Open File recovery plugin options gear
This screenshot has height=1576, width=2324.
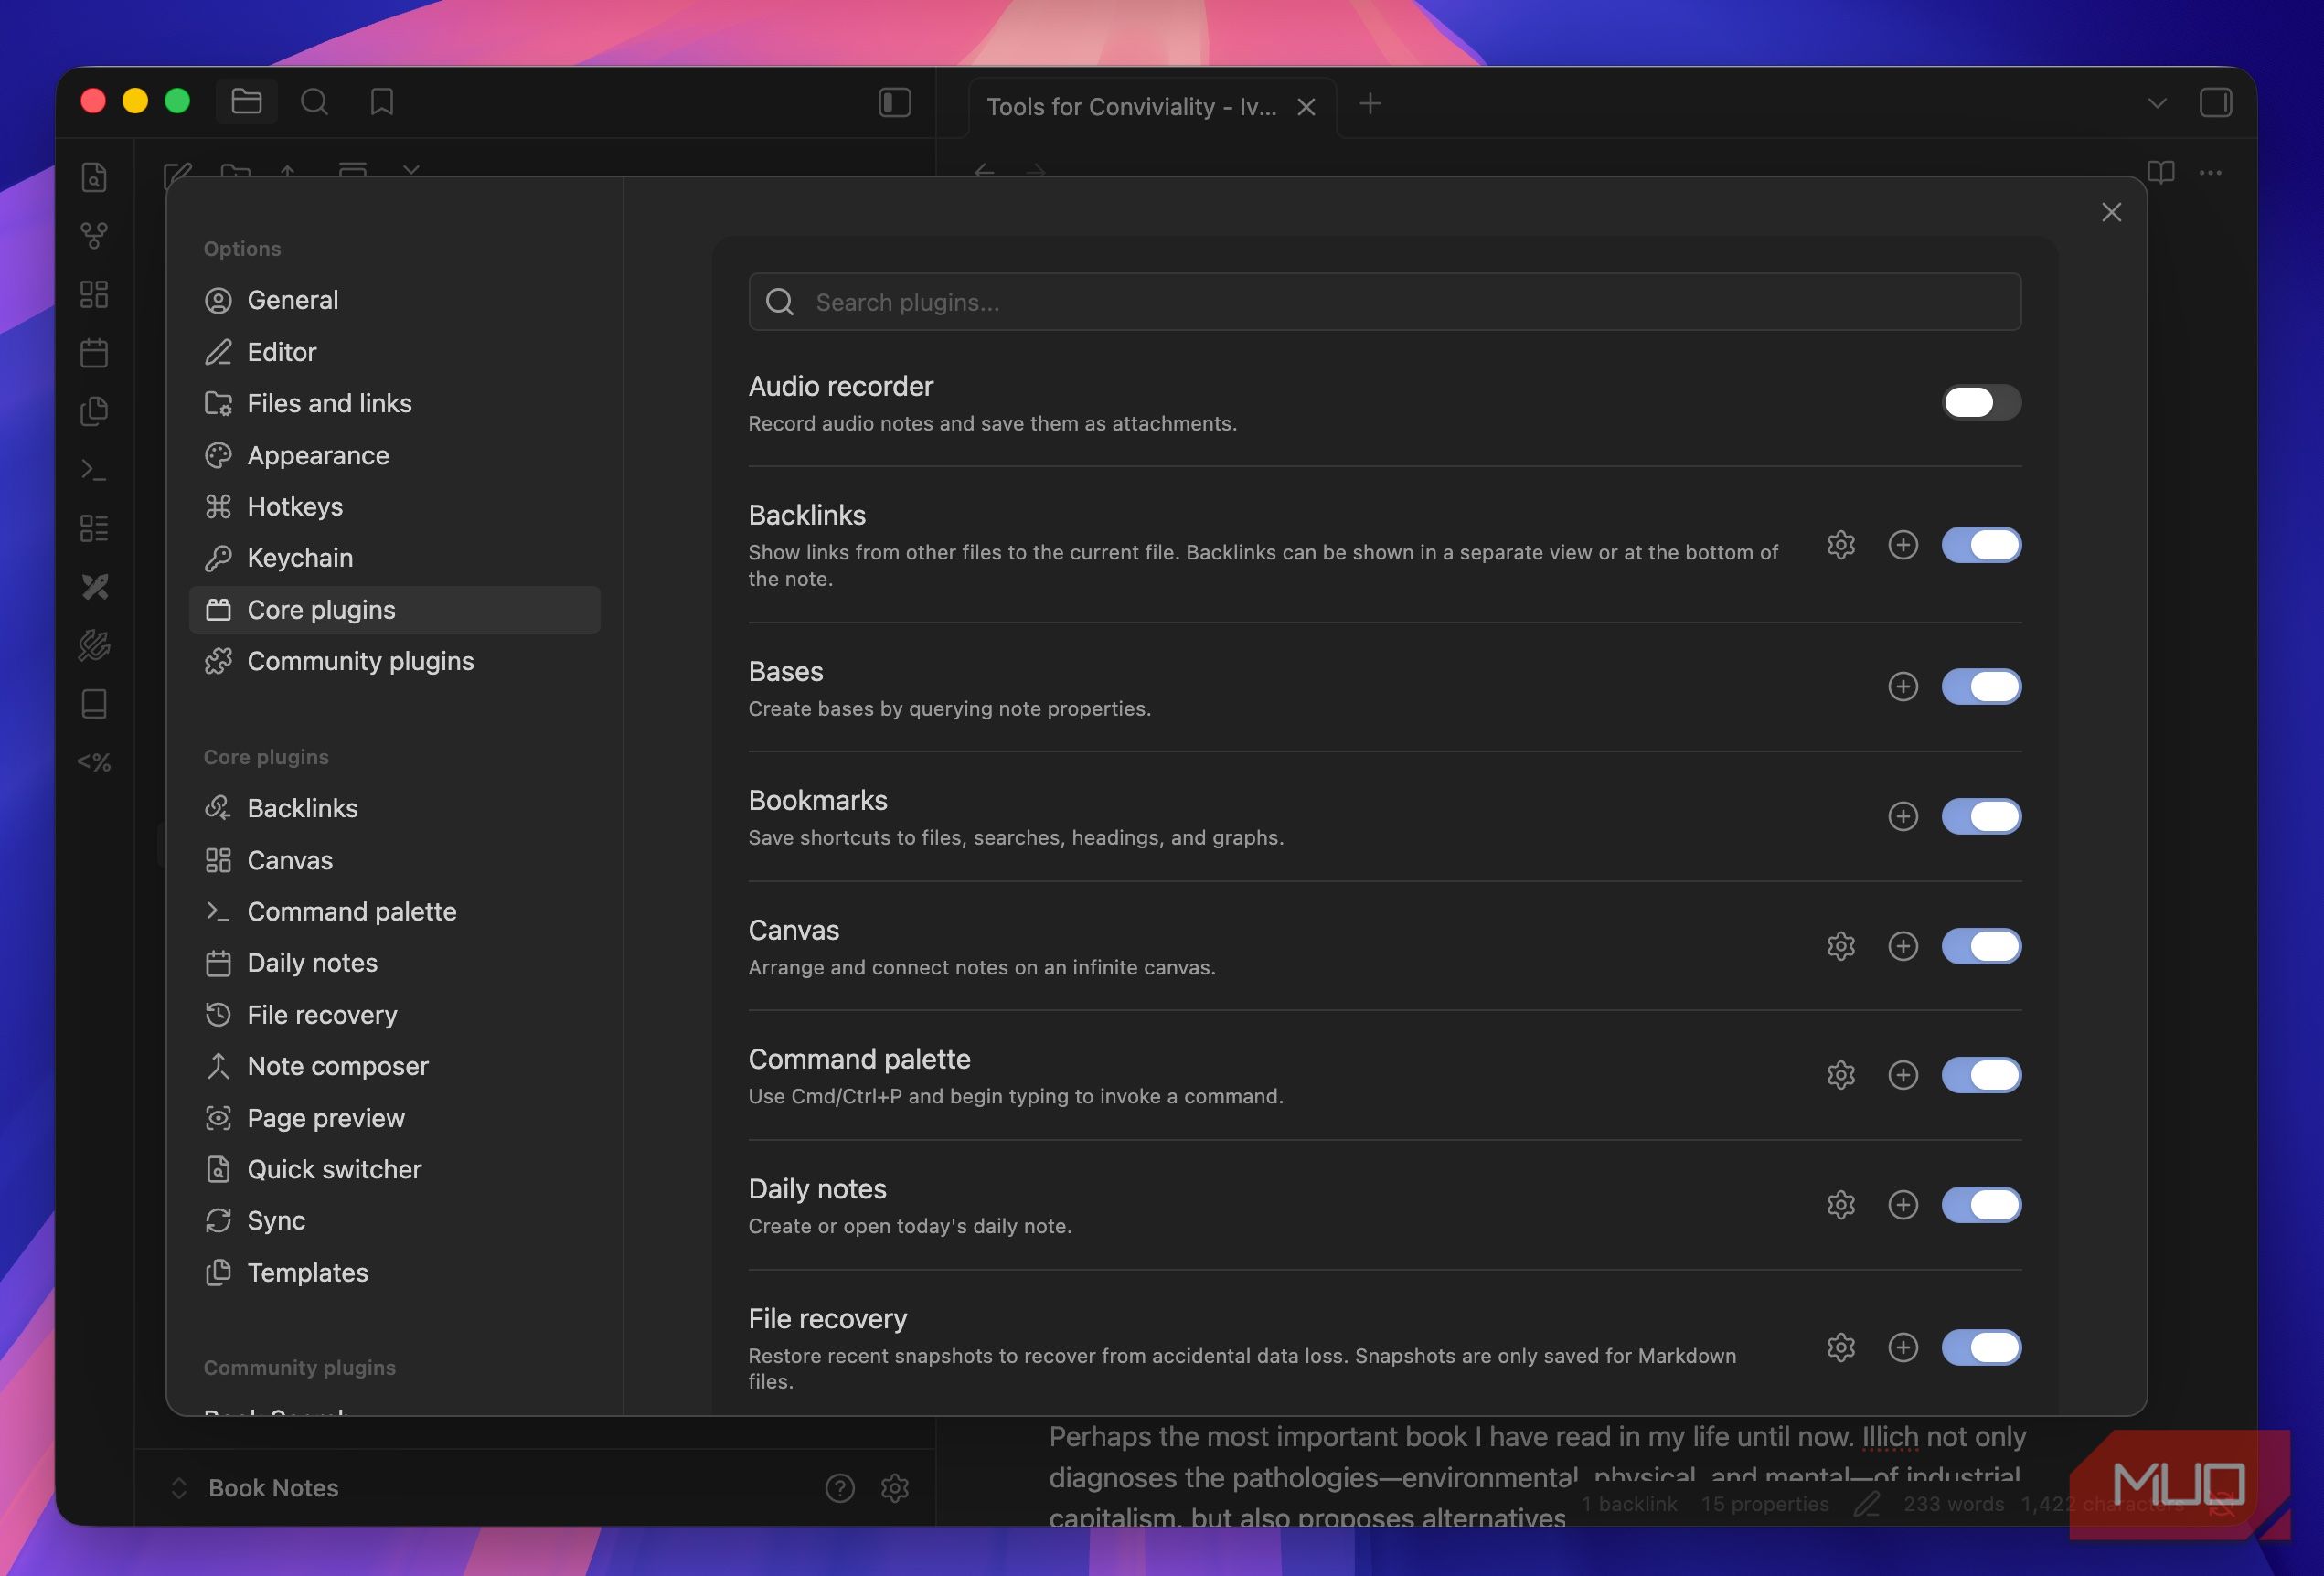1841,1347
